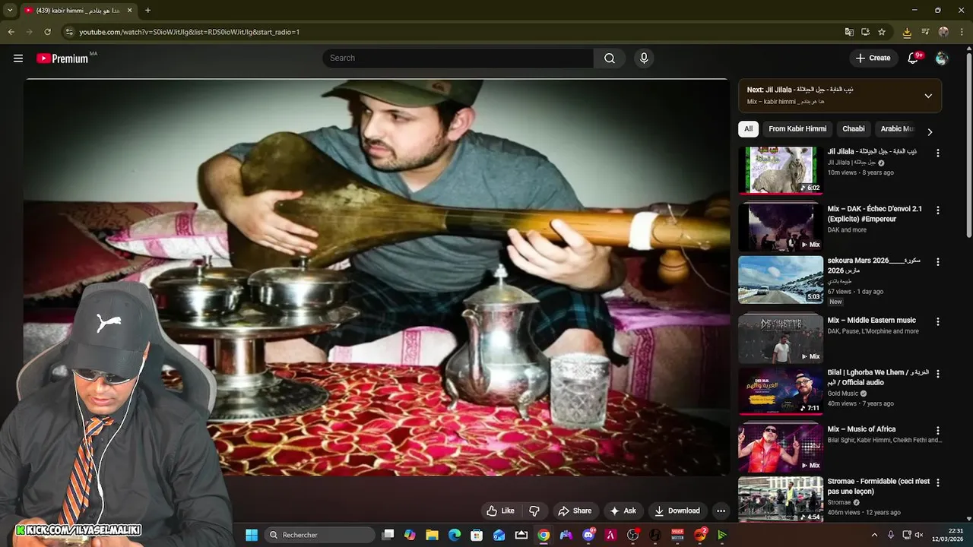The image size is (973, 547).
Task: Open Chrome downloads icon
Action: tap(907, 32)
